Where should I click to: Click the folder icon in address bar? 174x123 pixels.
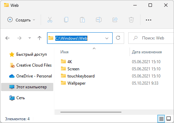pyautogui.click(x=51, y=38)
